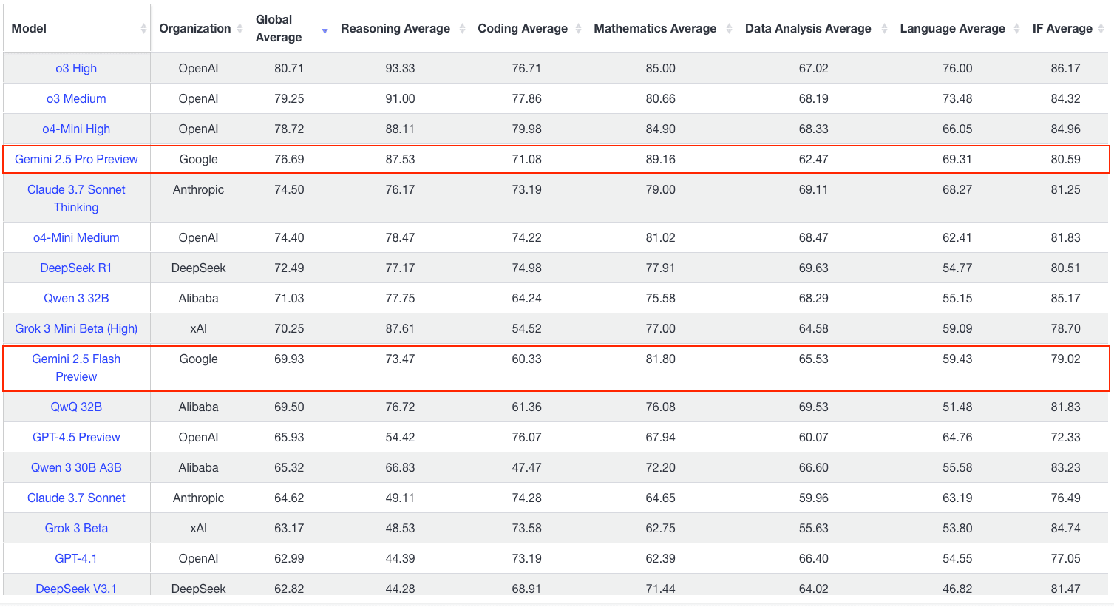Click Grok 3 Mini Beta (High) link
Image resolution: width=1114 pixels, height=607 pixels.
76,328
